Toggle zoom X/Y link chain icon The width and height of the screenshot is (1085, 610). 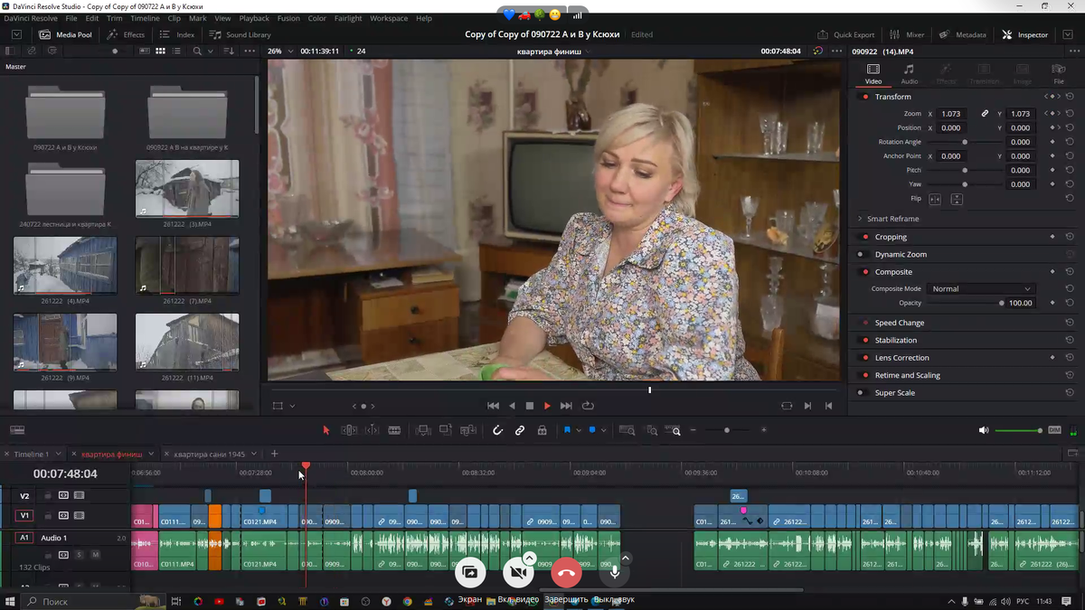click(985, 114)
